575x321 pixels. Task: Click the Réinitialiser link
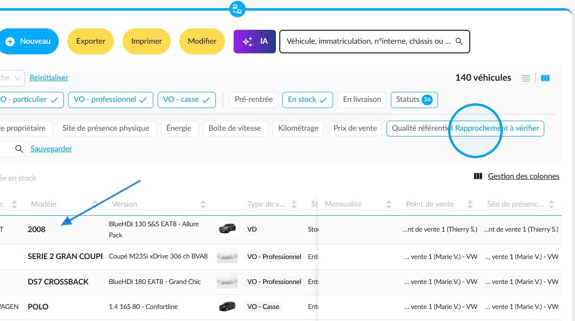[x=49, y=78]
